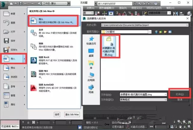Click the 选项 (Options) button
Viewport: 193px width, 130px height.
57,115
